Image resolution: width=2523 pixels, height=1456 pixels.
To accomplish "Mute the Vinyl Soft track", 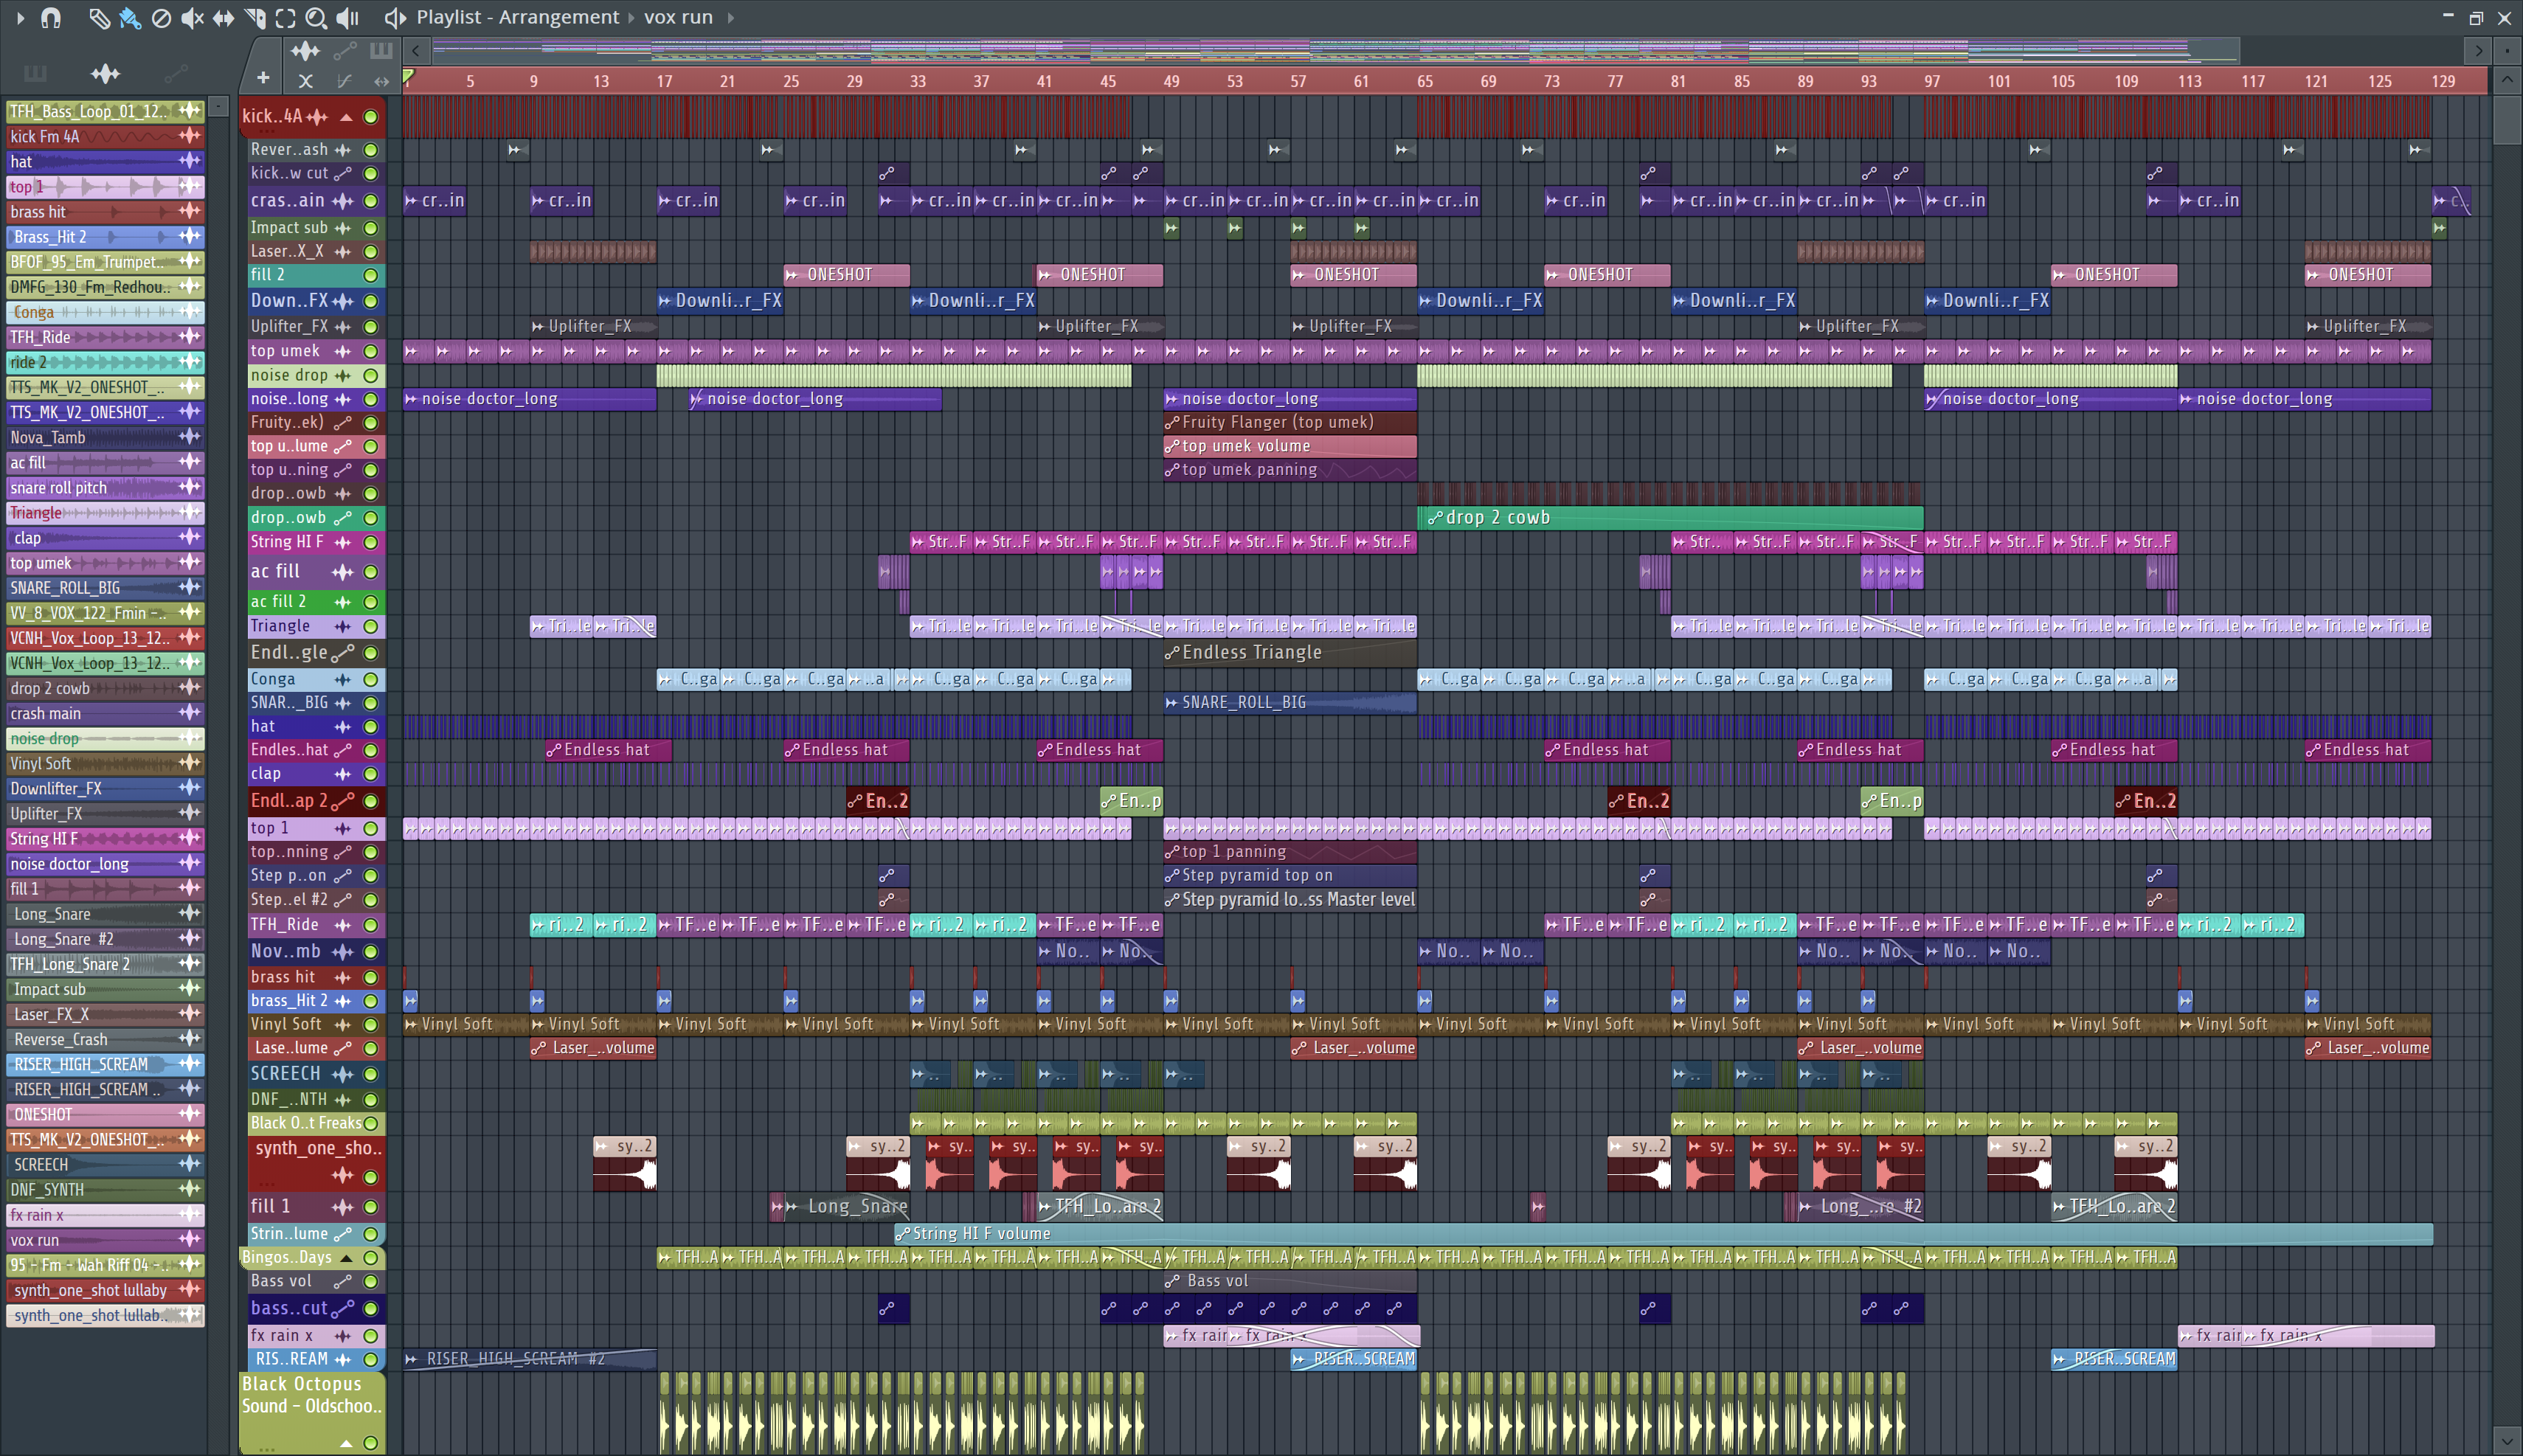I will [370, 1025].
